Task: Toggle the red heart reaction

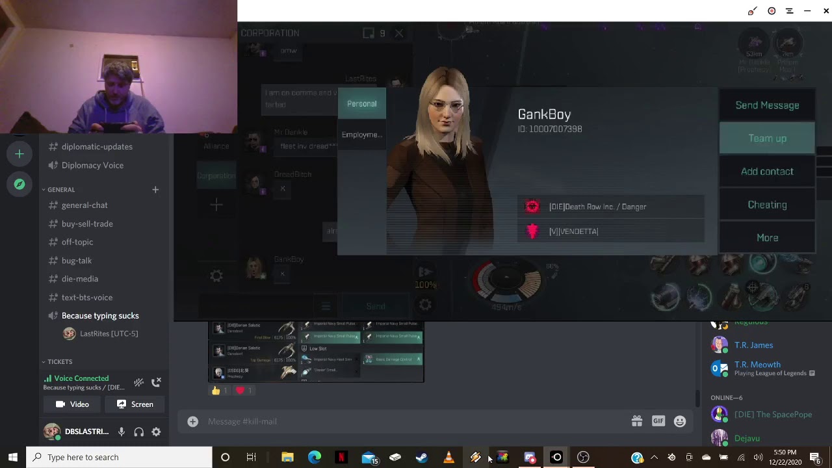Action: pos(244,391)
